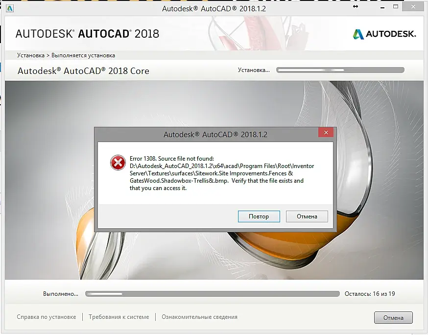Click the 'Error 1308. Source file not found' text
428x335 pixels.
(172, 159)
